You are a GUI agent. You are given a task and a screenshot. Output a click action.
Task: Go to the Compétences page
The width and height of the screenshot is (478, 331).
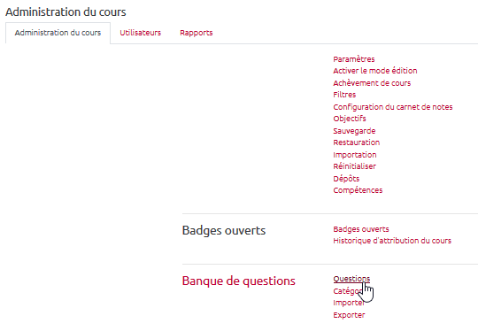[358, 190]
